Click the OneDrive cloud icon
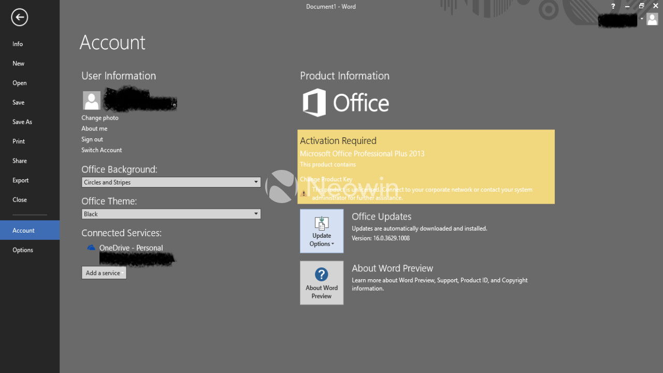The width and height of the screenshot is (663, 373). (91, 248)
